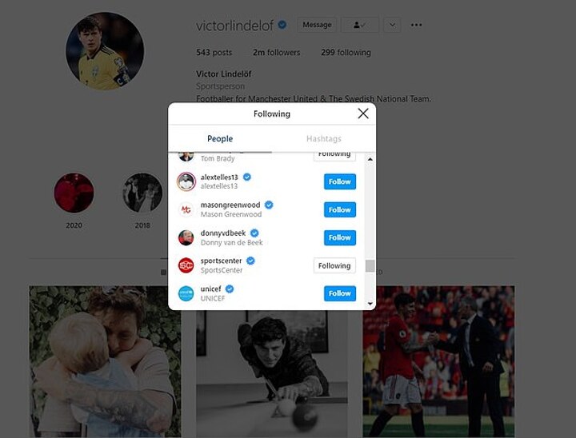
Task: Click the following-status person icon button
Action: [x=360, y=25]
